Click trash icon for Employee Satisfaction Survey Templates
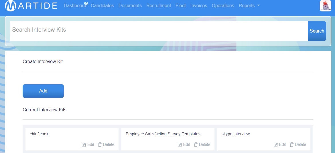This screenshot has width=335, height=153. click(x=196, y=145)
